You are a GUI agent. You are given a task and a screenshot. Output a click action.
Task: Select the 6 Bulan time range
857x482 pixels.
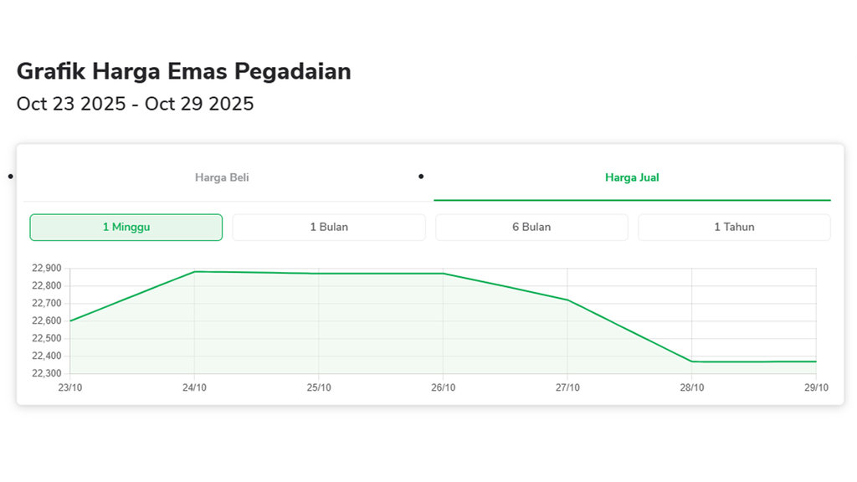point(531,227)
